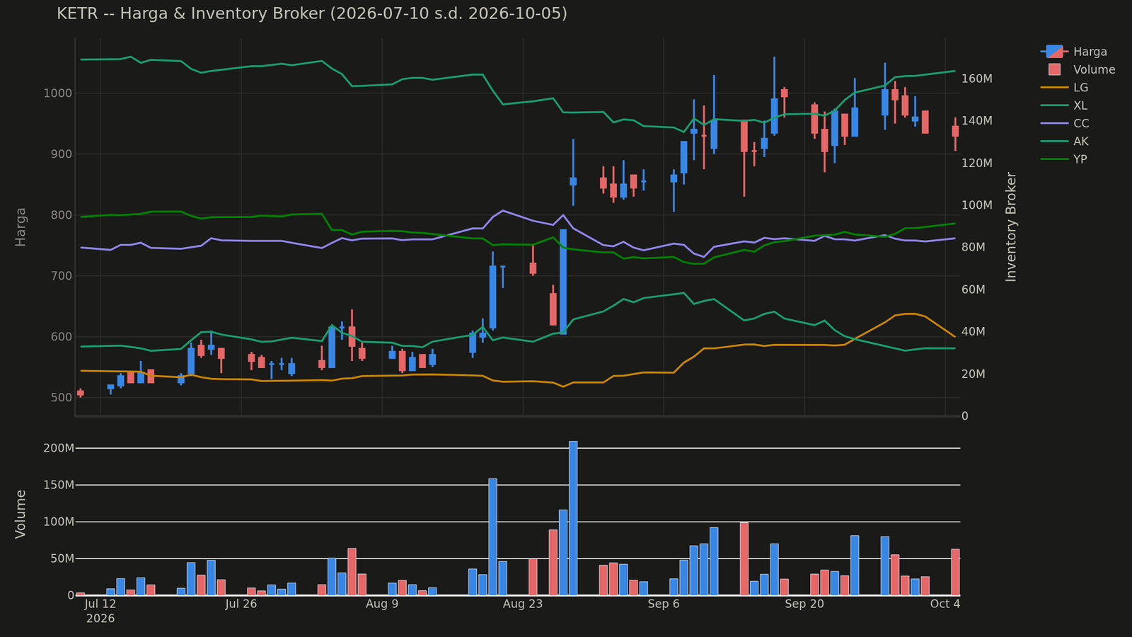Click the chart title KETR Harga & Inventory Broker
This screenshot has width=1132, height=637.
[312, 13]
